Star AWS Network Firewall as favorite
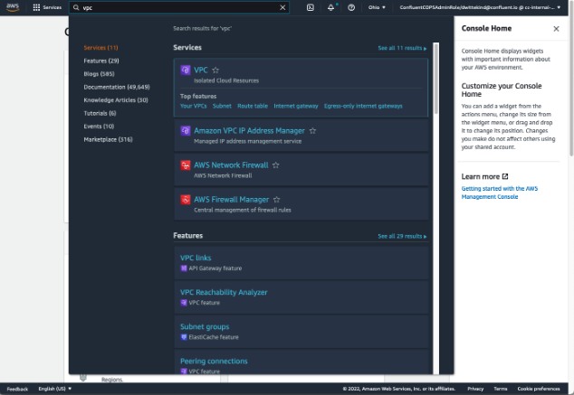This screenshot has height=395, width=574. (275, 165)
